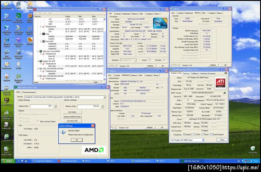Click the Hardware Monitor title bar icon
Image resolution: width=261 pixels, height=172 pixels.
tap(35, 10)
